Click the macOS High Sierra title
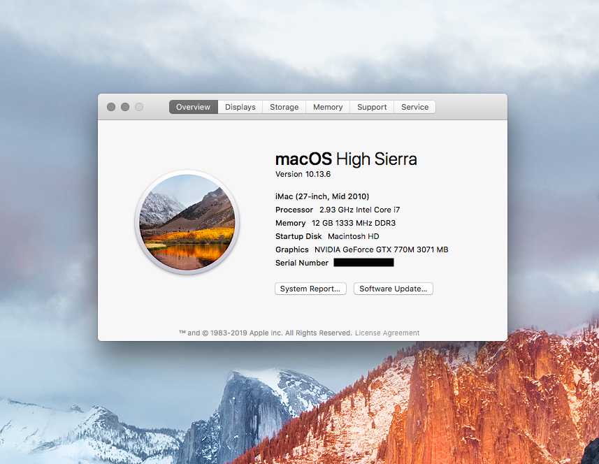 coord(346,159)
